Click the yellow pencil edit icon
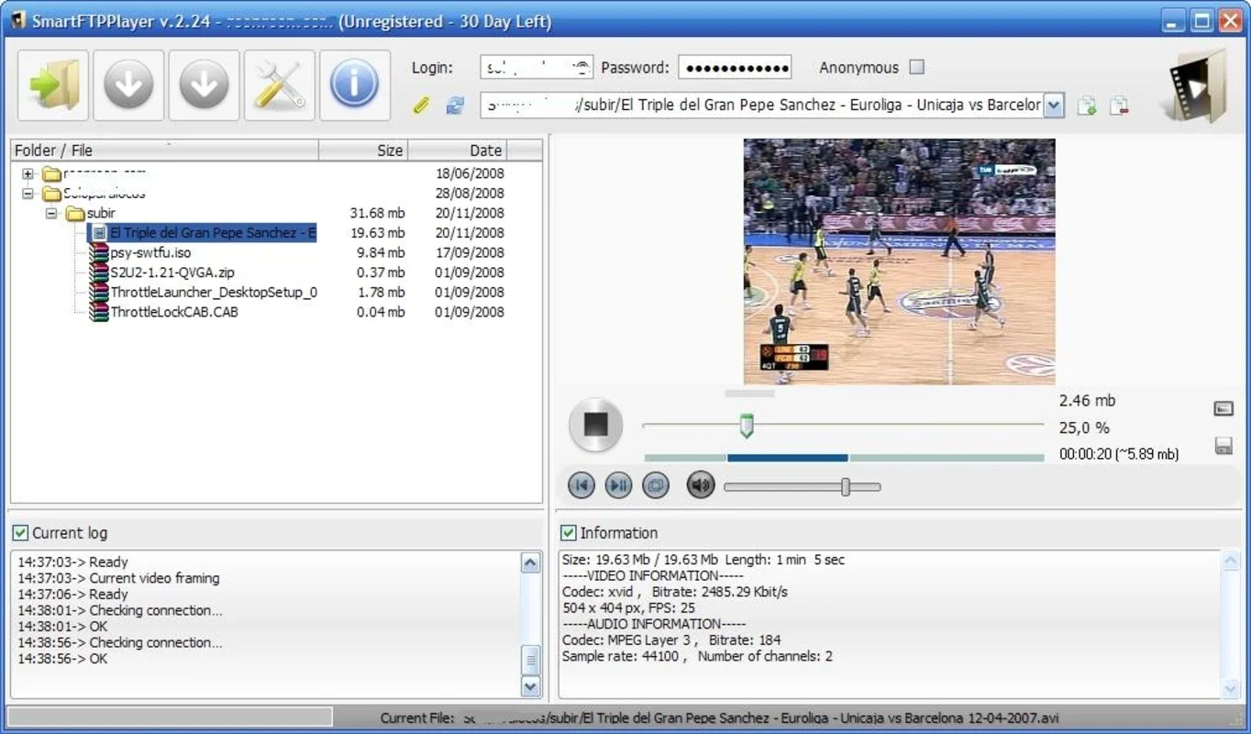 tap(421, 106)
